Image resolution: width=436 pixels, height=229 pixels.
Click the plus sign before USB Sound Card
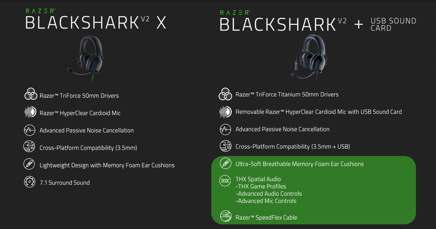[359, 24]
